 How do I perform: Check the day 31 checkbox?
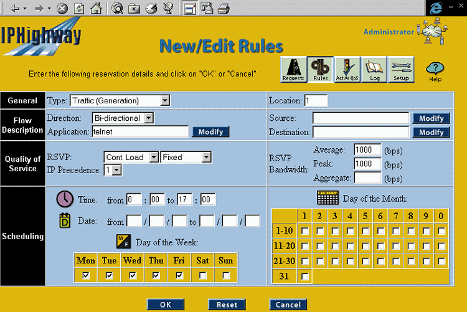pyautogui.click(x=304, y=277)
